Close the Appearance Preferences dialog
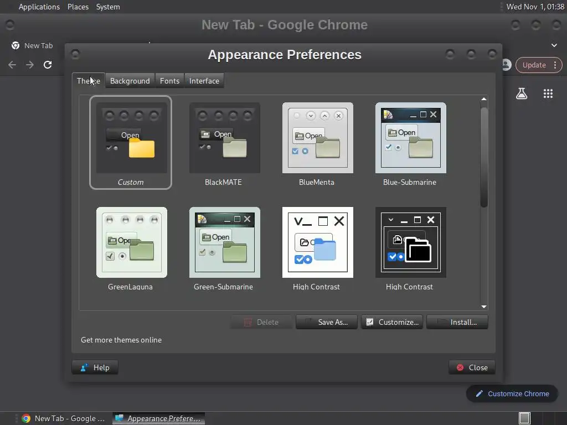Screen dimensions: 567x425 472,367
